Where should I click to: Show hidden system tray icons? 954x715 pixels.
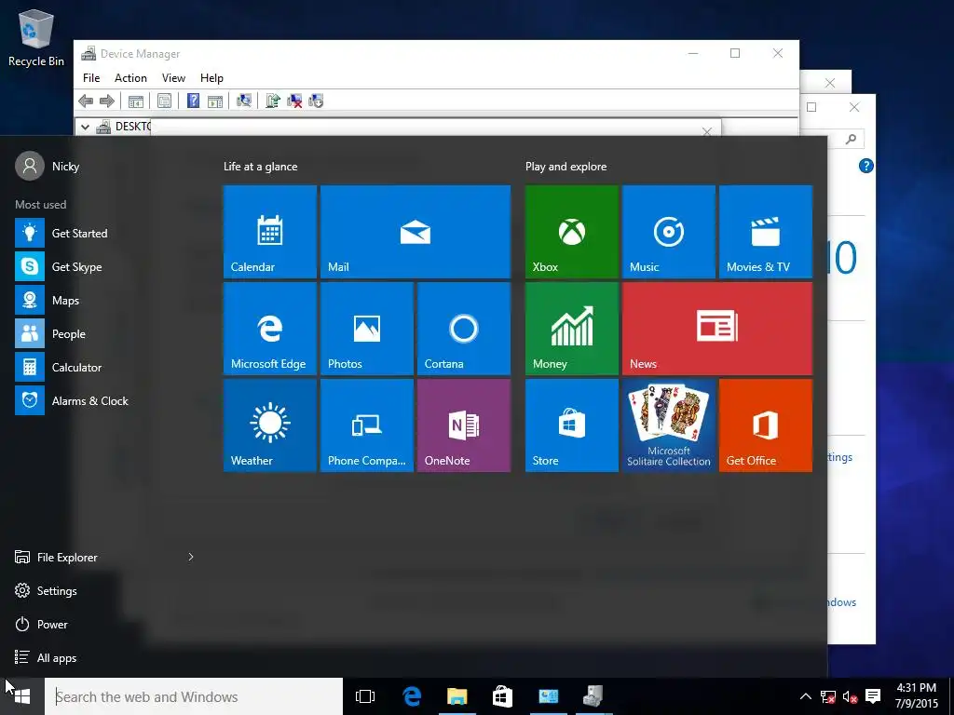pyautogui.click(x=805, y=696)
